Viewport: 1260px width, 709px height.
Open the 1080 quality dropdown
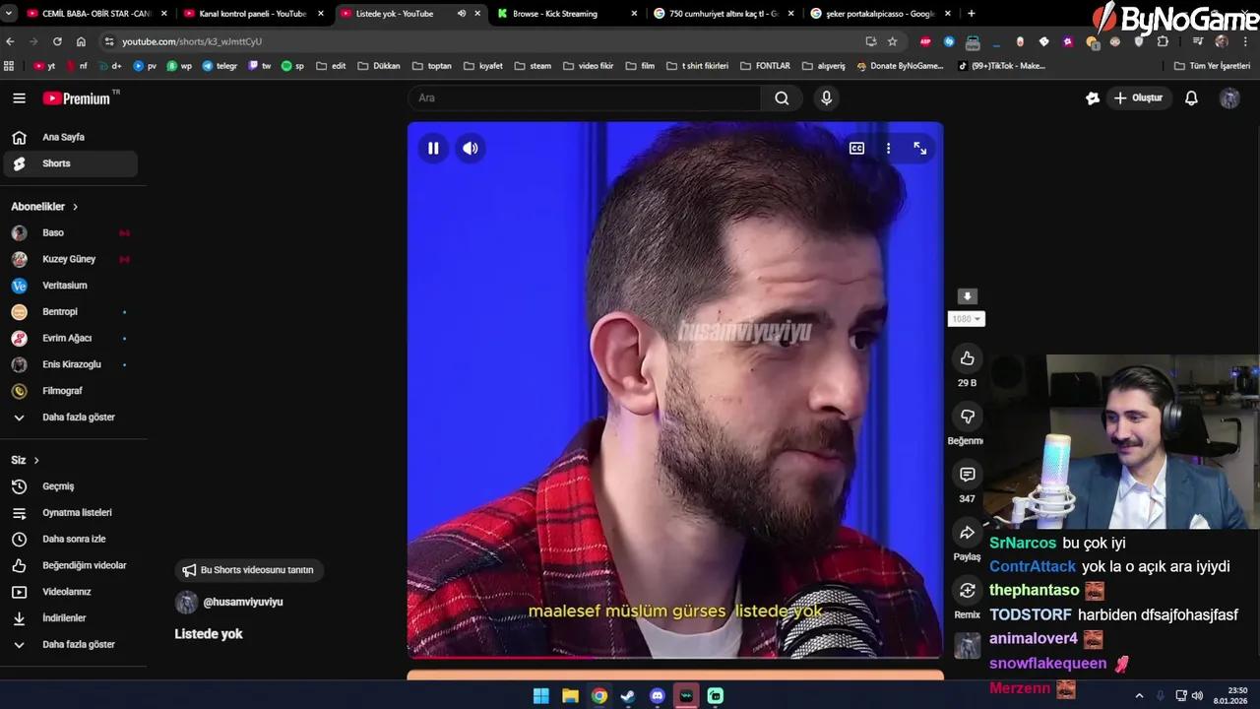pos(967,319)
